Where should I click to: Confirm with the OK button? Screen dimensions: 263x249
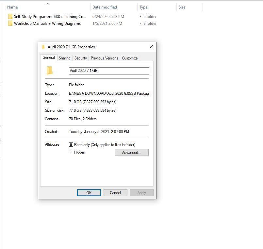(89, 192)
